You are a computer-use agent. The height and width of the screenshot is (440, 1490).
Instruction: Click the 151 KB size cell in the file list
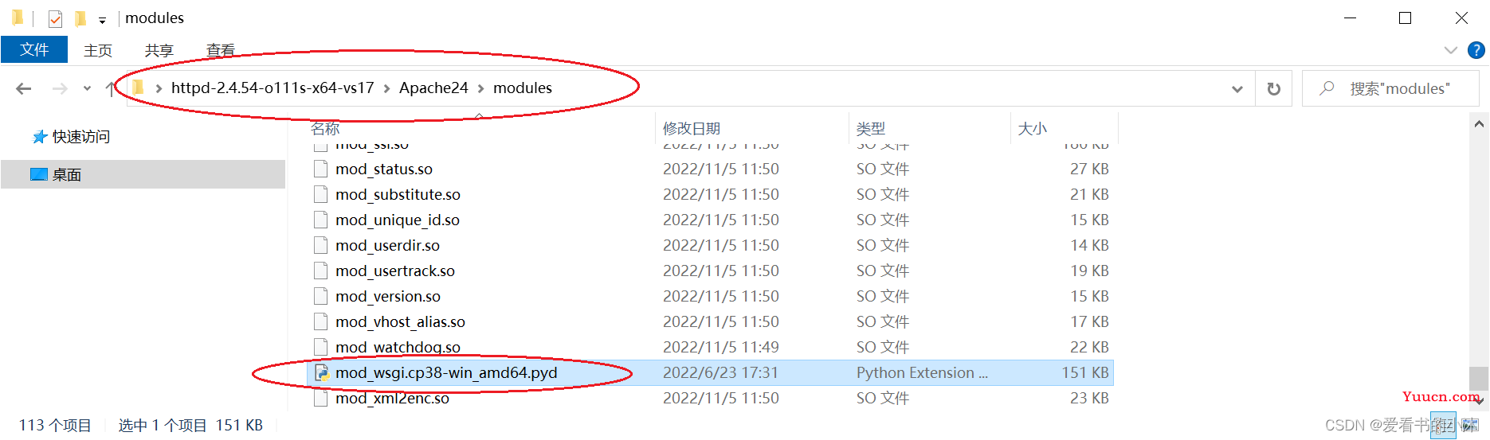1085,372
